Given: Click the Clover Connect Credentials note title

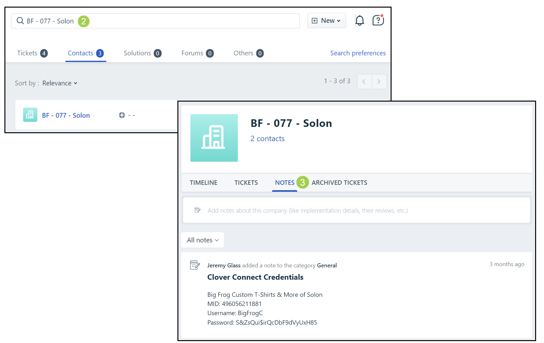Looking at the screenshot, I should 255,277.
